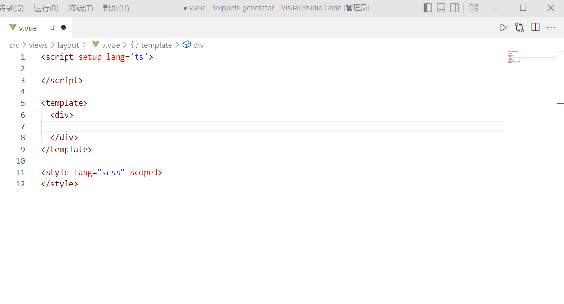Click line number 1 in the gutter

point(23,57)
